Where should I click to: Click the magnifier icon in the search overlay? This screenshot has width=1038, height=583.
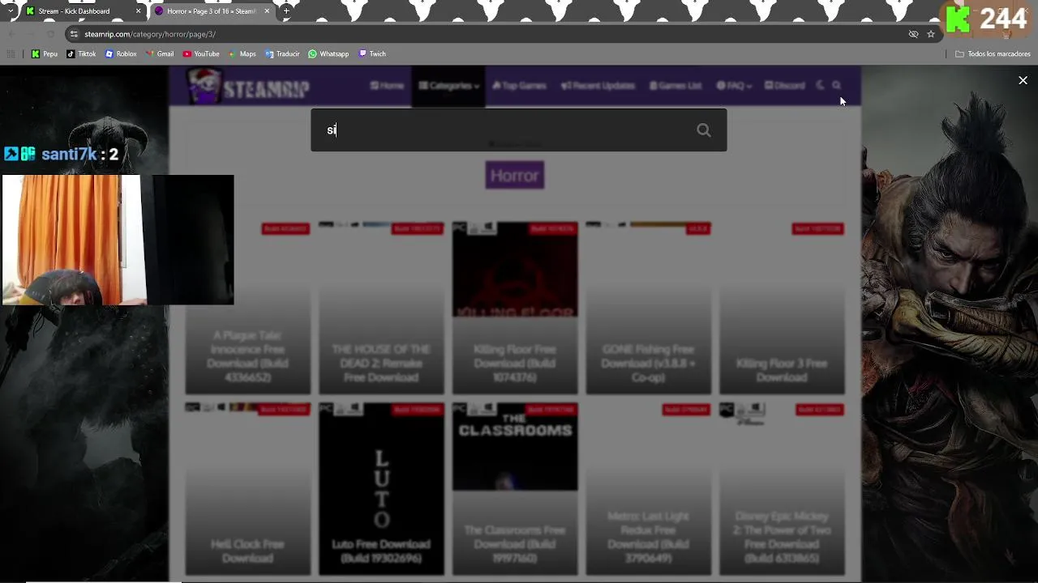coord(704,130)
